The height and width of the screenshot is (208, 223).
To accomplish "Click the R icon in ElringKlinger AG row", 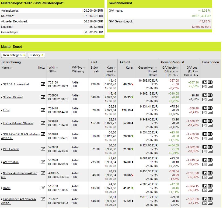I will 210,199.
